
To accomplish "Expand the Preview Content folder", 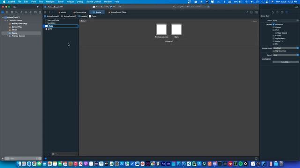I will pyautogui.click(x=7, y=36).
